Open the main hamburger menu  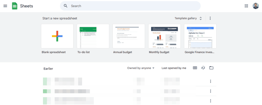5,6
